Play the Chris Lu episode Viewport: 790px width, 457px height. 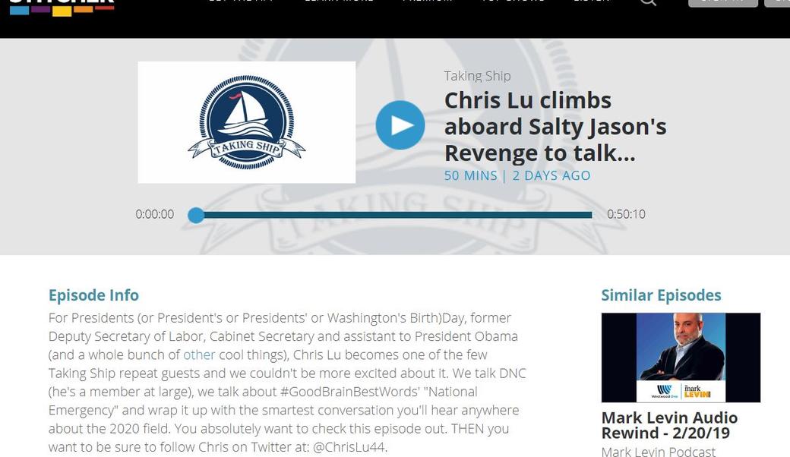[x=400, y=124]
